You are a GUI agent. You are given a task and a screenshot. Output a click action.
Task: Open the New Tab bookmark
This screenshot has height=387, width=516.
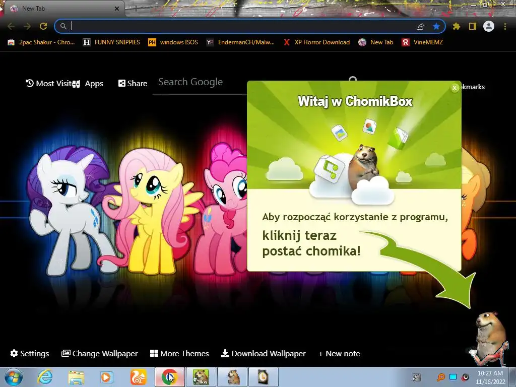[376, 42]
